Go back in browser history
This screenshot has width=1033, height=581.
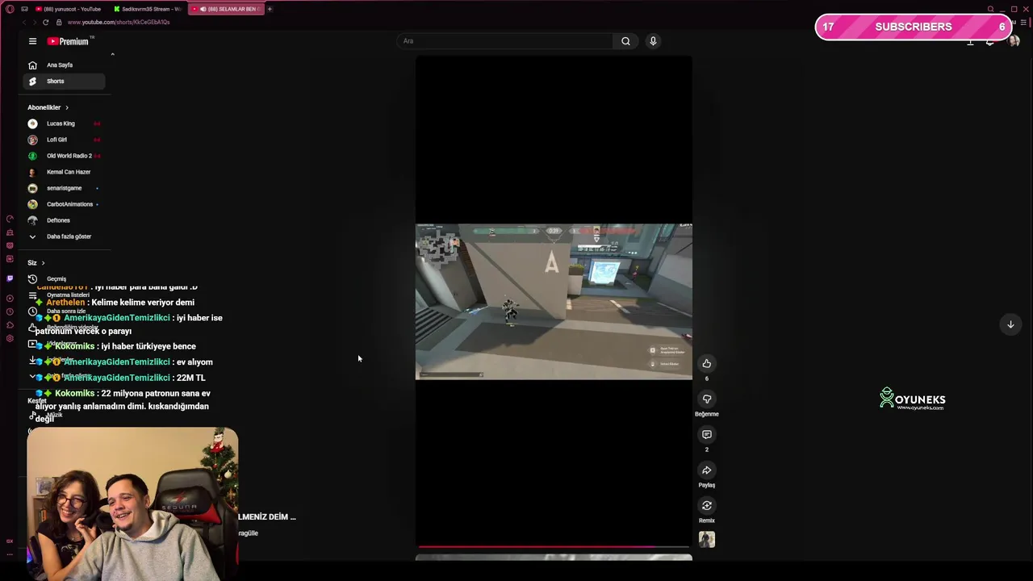click(x=24, y=23)
